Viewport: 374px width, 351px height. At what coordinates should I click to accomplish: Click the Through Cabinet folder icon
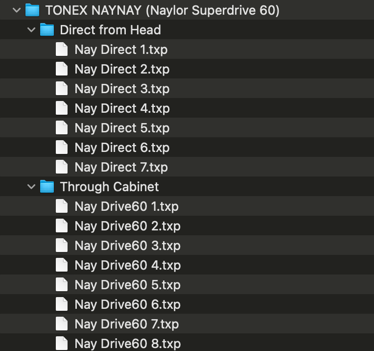(47, 187)
